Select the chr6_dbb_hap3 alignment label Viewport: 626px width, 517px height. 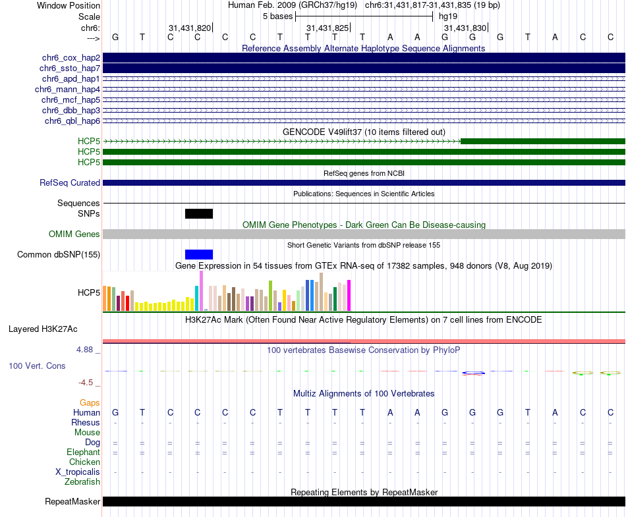71,110
